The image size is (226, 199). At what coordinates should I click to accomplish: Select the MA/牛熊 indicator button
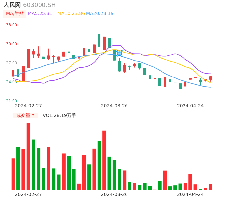point(15,14)
